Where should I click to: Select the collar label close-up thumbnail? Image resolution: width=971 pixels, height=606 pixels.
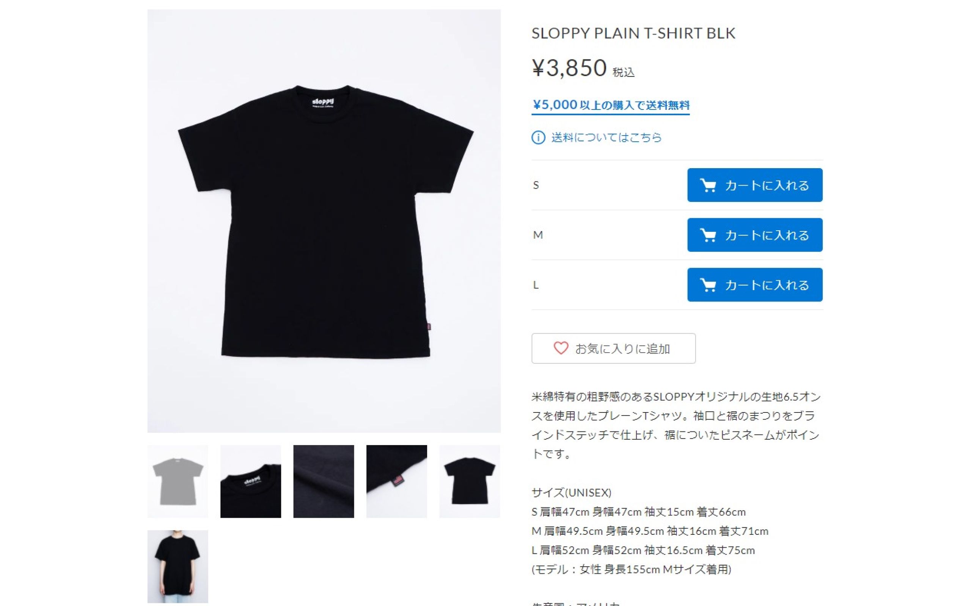tap(251, 481)
